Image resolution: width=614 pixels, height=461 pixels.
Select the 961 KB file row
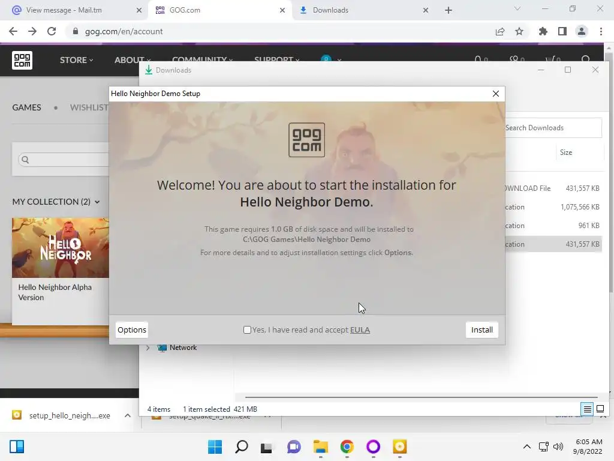click(553, 226)
